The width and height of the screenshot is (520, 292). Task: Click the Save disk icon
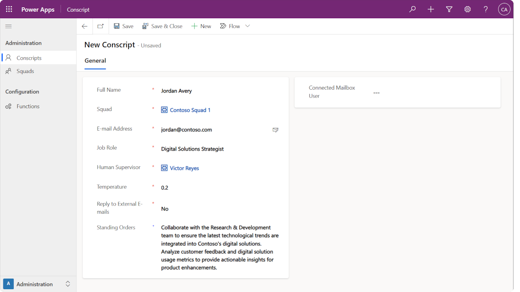click(117, 26)
